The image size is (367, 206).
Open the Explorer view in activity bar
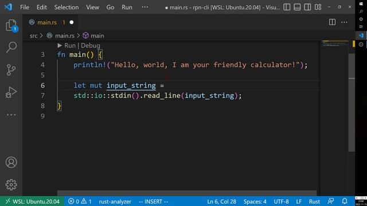point(11,25)
